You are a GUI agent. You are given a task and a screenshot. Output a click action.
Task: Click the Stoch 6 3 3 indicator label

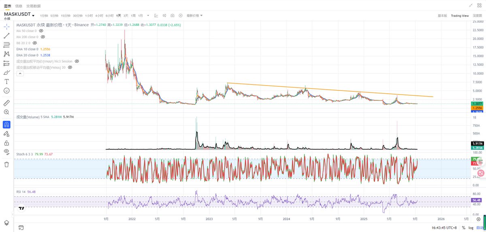tap(24, 154)
